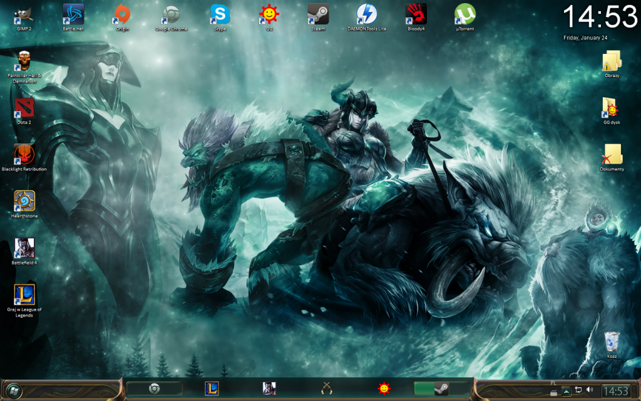Open the µTorrent desktop shortcut
The height and width of the screenshot is (401, 641).
coord(465,18)
